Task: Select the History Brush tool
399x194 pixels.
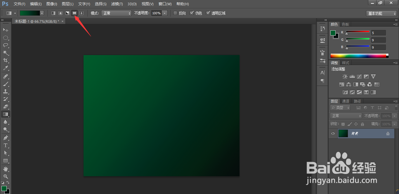Action: click(6, 99)
